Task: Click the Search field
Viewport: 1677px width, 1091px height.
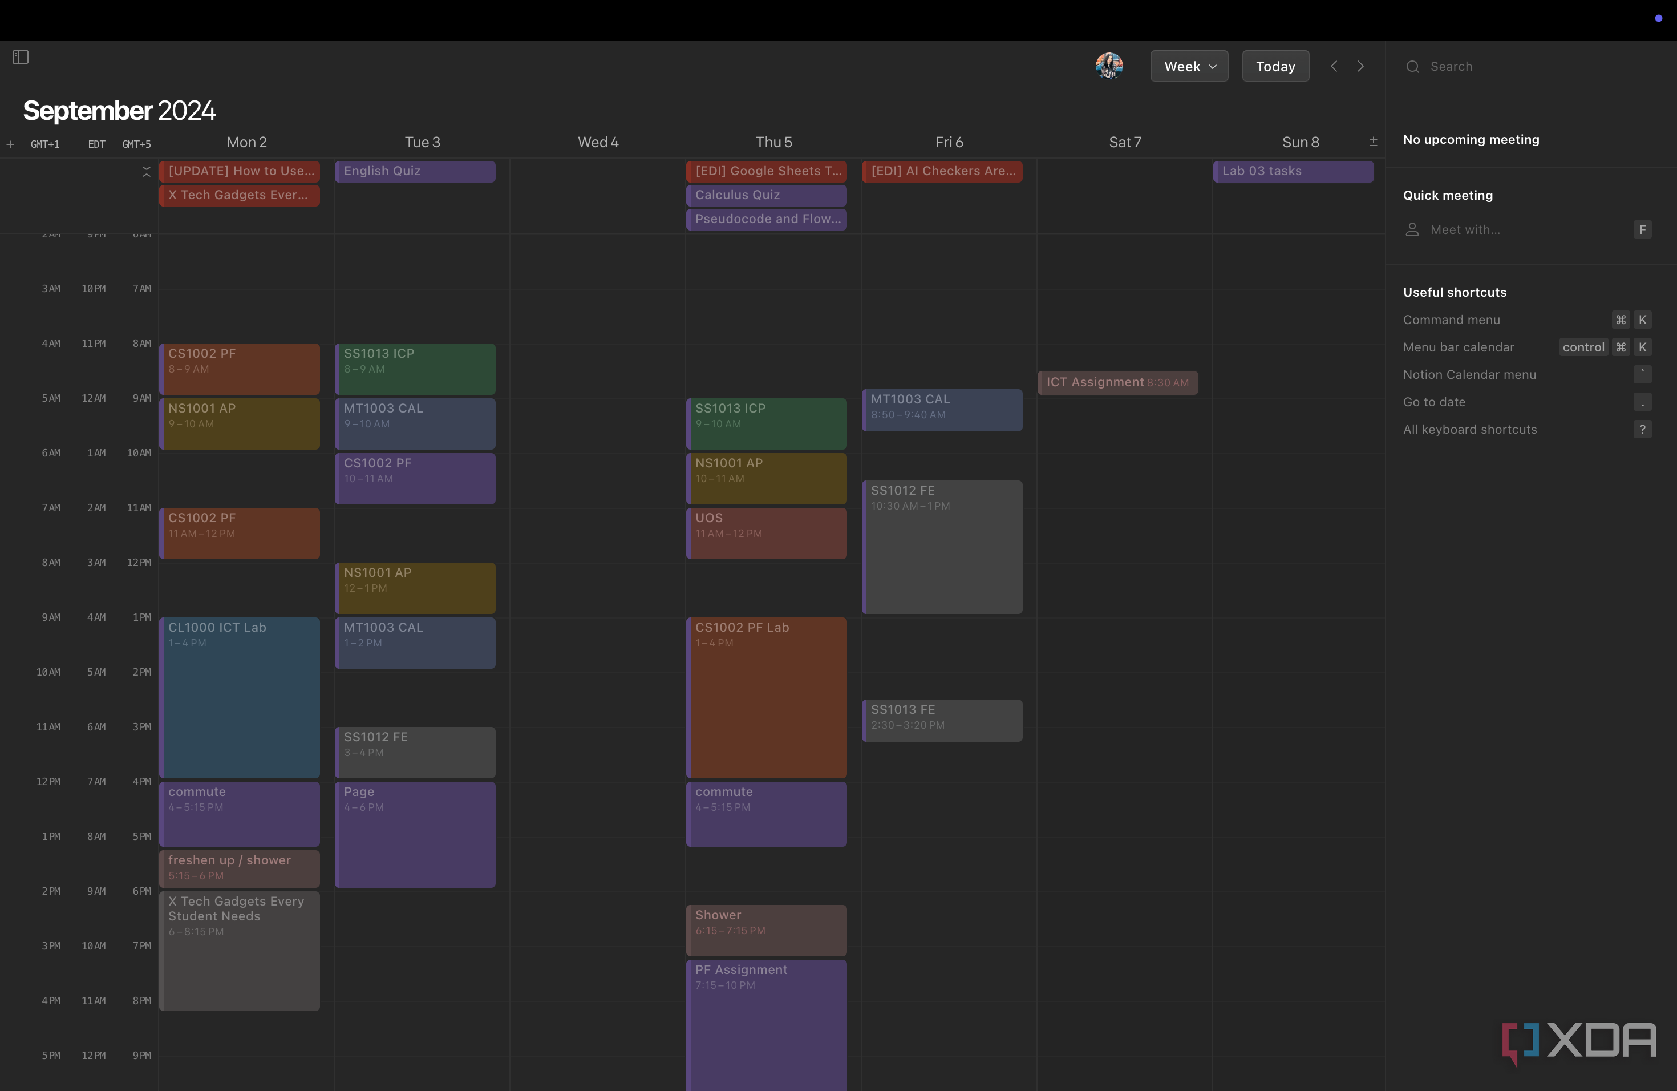Action: click(x=1530, y=66)
